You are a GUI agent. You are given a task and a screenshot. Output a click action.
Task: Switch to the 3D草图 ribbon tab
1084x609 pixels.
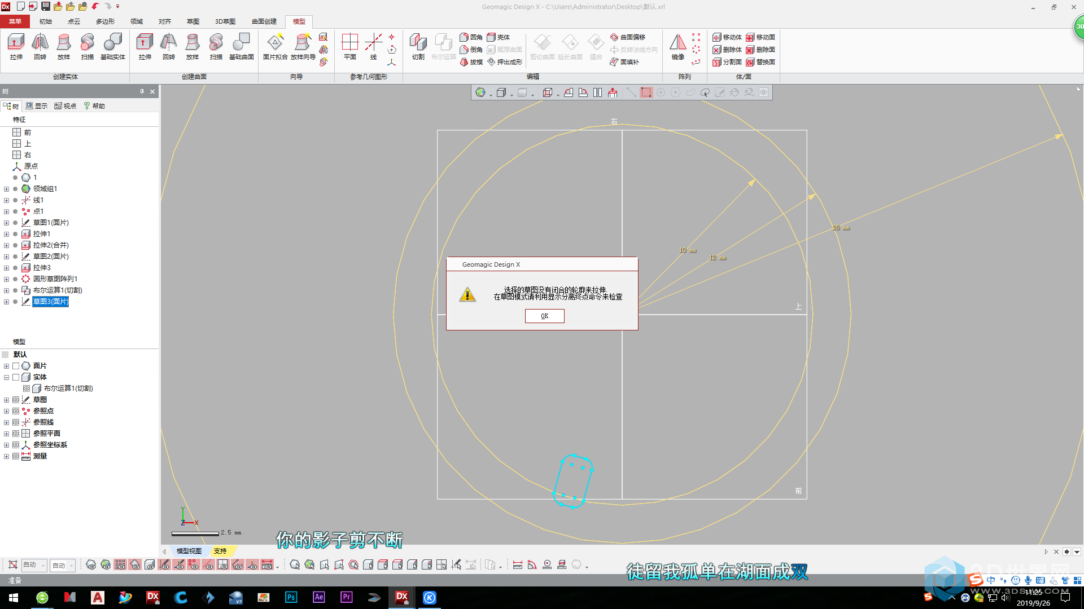[225, 21]
